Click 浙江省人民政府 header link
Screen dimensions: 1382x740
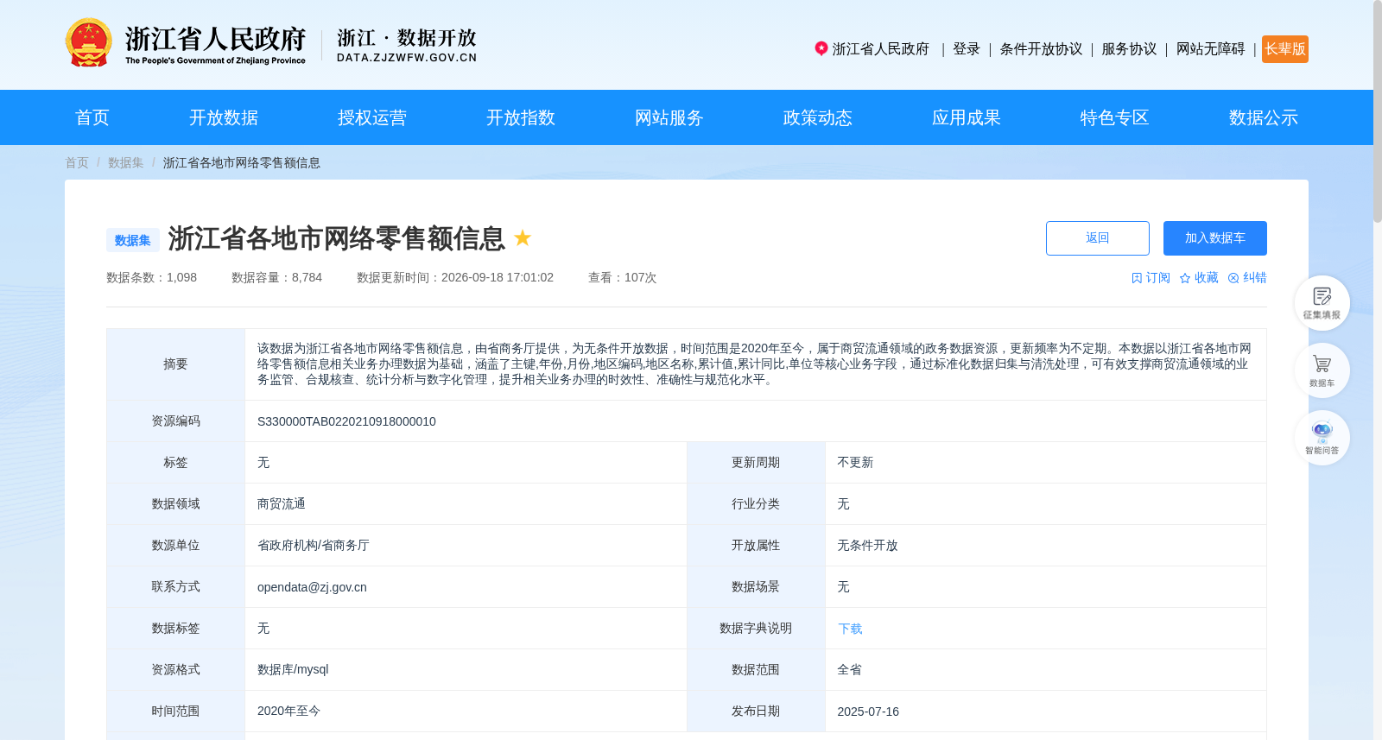881,49
